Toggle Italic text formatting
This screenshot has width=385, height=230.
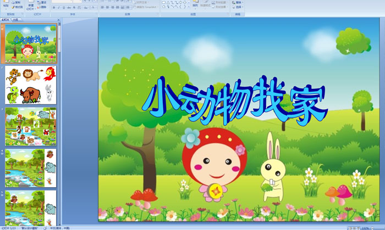59,8
